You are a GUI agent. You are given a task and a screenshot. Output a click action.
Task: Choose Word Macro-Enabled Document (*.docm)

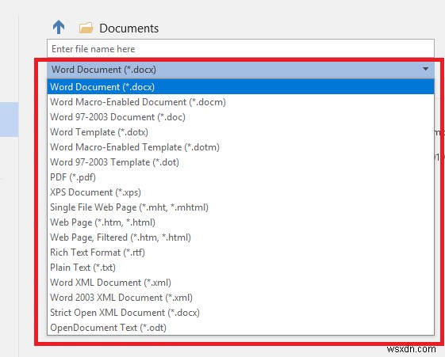(240, 102)
